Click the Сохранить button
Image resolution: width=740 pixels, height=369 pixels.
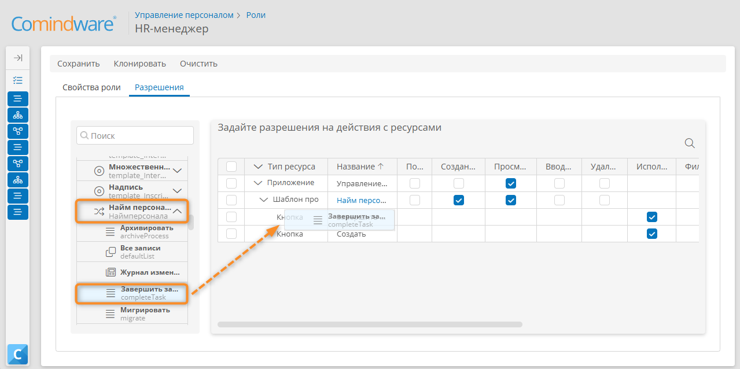pyautogui.click(x=79, y=64)
